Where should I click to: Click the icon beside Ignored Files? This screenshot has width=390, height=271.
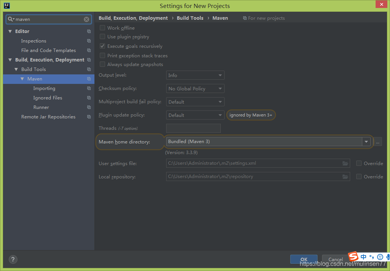point(89,98)
